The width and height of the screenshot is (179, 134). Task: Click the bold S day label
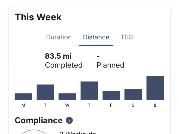(155, 105)
